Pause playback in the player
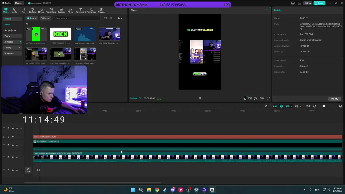345x194 pixels. (200, 98)
